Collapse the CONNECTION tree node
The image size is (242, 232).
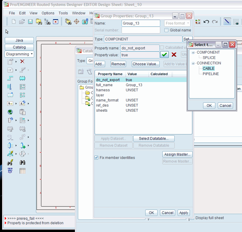click(x=193, y=63)
